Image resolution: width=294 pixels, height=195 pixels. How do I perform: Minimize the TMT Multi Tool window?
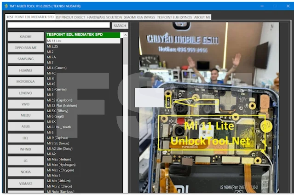pos(262,6)
